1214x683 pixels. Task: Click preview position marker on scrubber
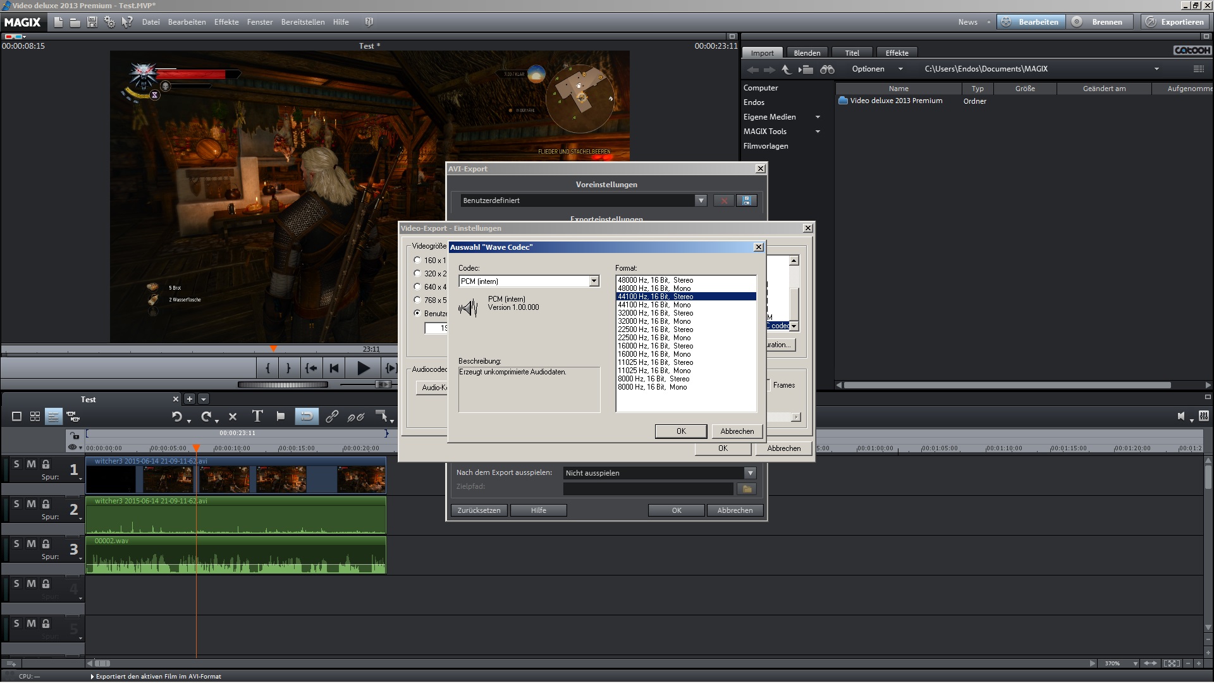273,348
